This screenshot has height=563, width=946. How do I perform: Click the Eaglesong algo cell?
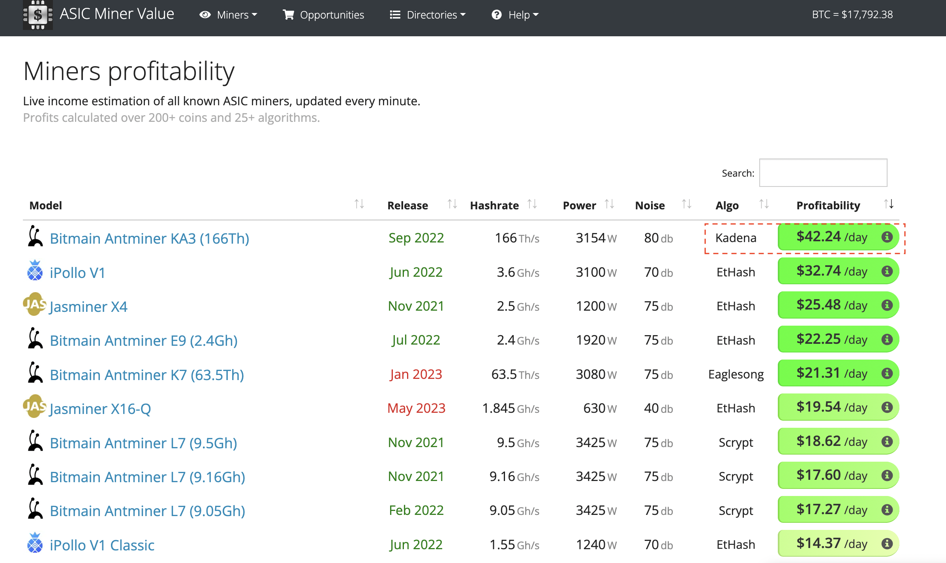[736, 374]
